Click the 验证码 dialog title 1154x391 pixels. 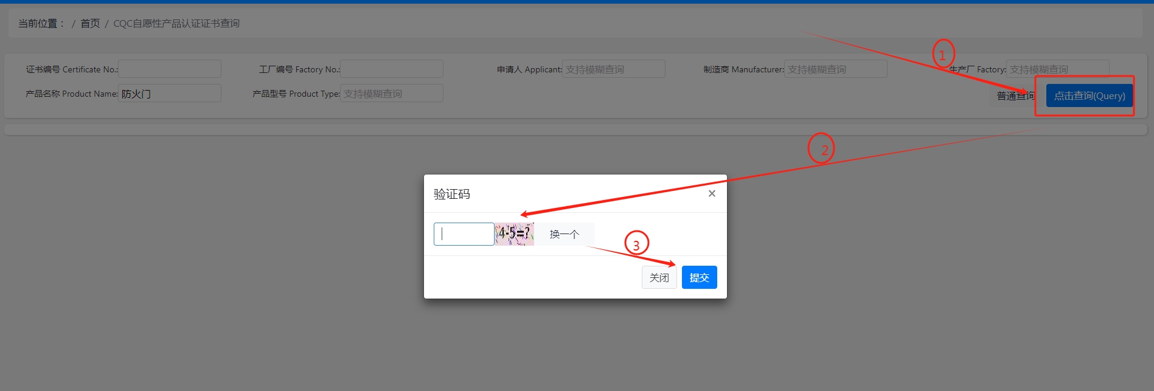(451, 194)
